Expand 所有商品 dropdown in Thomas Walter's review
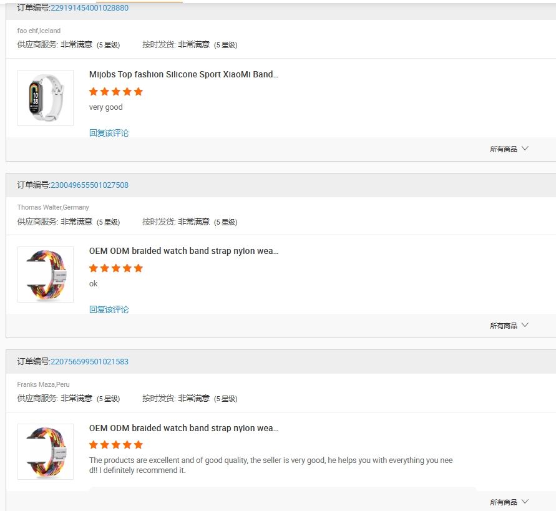556x511 pixels. click(509, 326)
